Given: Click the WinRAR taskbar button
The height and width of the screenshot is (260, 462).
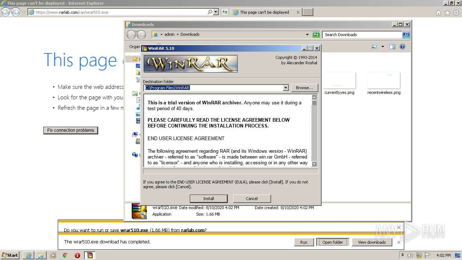Looking at the screenshot, I should pos(90,255).
